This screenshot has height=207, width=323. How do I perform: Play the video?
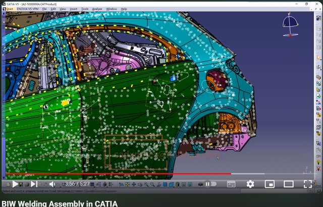coord(15,184)
